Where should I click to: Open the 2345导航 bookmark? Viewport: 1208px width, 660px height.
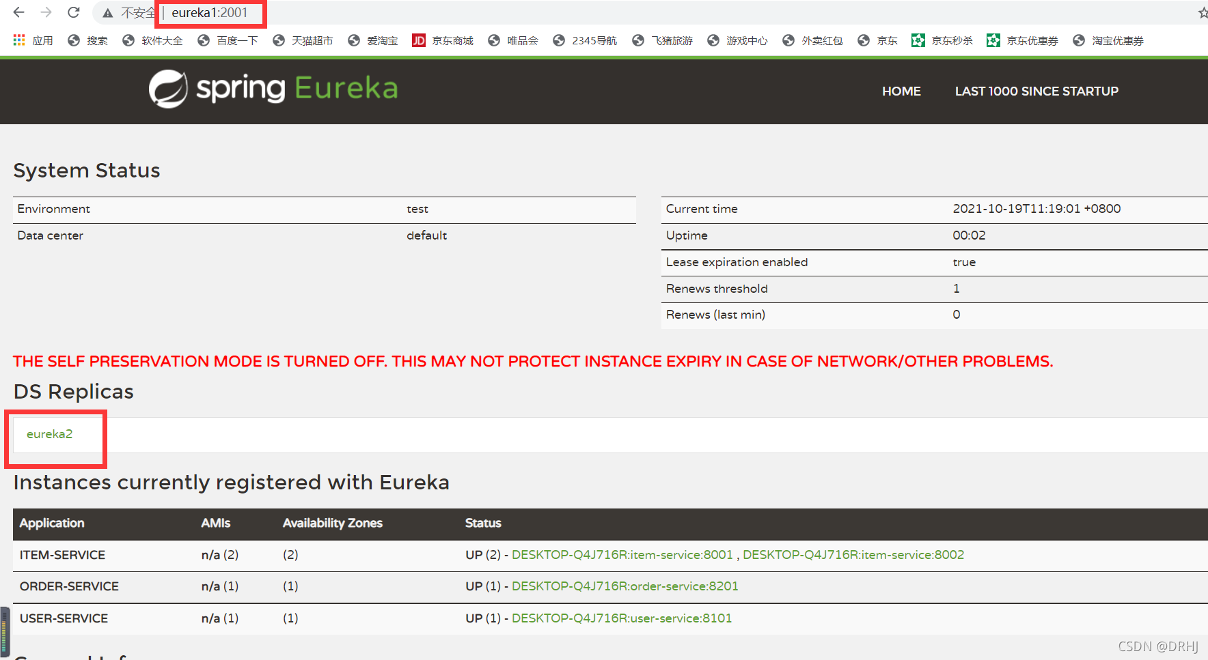[x=585, y=40]
